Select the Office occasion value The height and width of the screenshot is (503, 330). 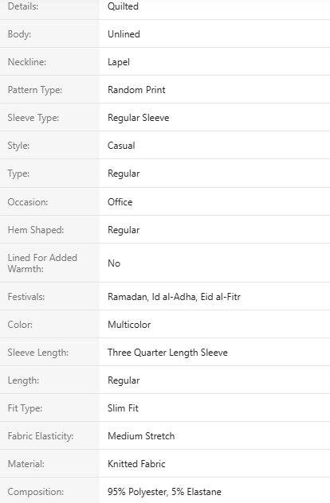coord(120,202)
